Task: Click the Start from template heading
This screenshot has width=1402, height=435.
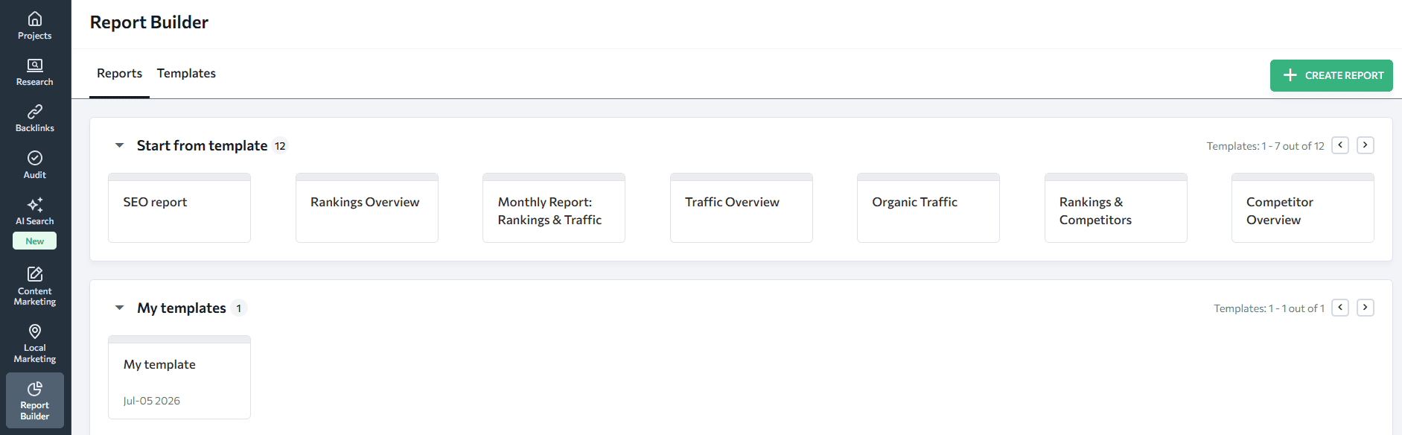Action: [202, 146]
